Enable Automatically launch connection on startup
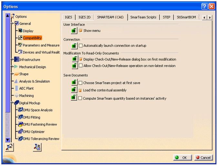The image size is (217, 166). coord(81,46)
